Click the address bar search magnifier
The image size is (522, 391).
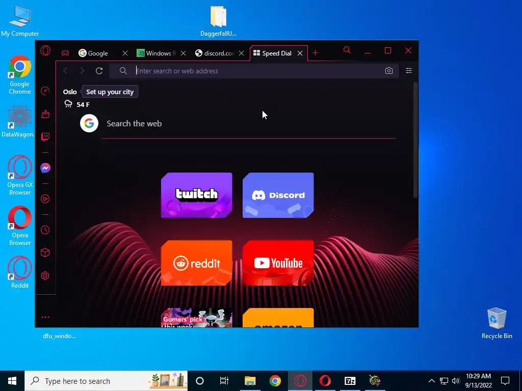[123, 71]
